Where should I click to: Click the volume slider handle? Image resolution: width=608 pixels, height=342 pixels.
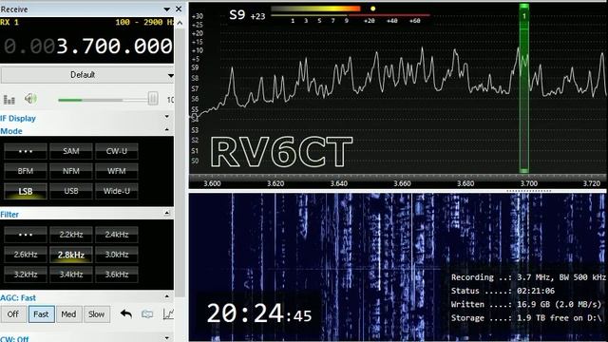coord(153,99)
